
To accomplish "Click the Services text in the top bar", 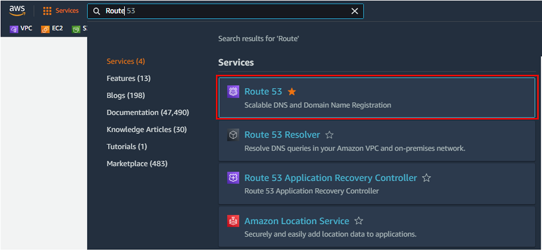I will [x=67, y=11].
